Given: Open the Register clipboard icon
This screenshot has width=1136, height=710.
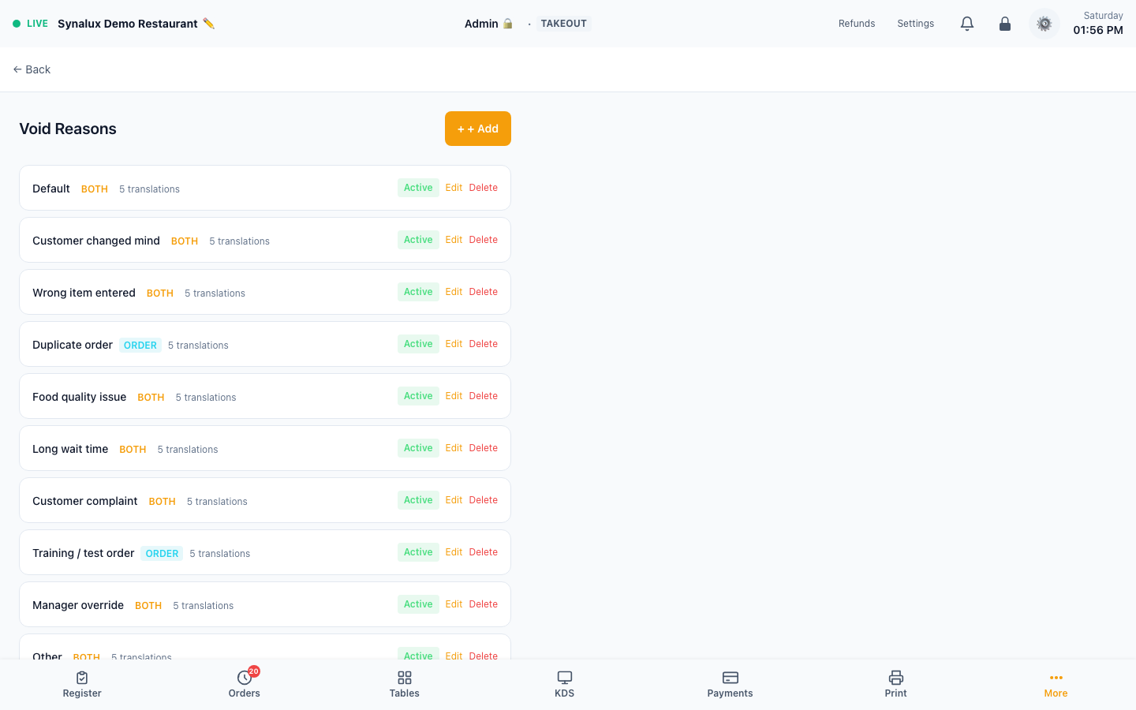Looking at the screenshot, I should click(82, 678).
